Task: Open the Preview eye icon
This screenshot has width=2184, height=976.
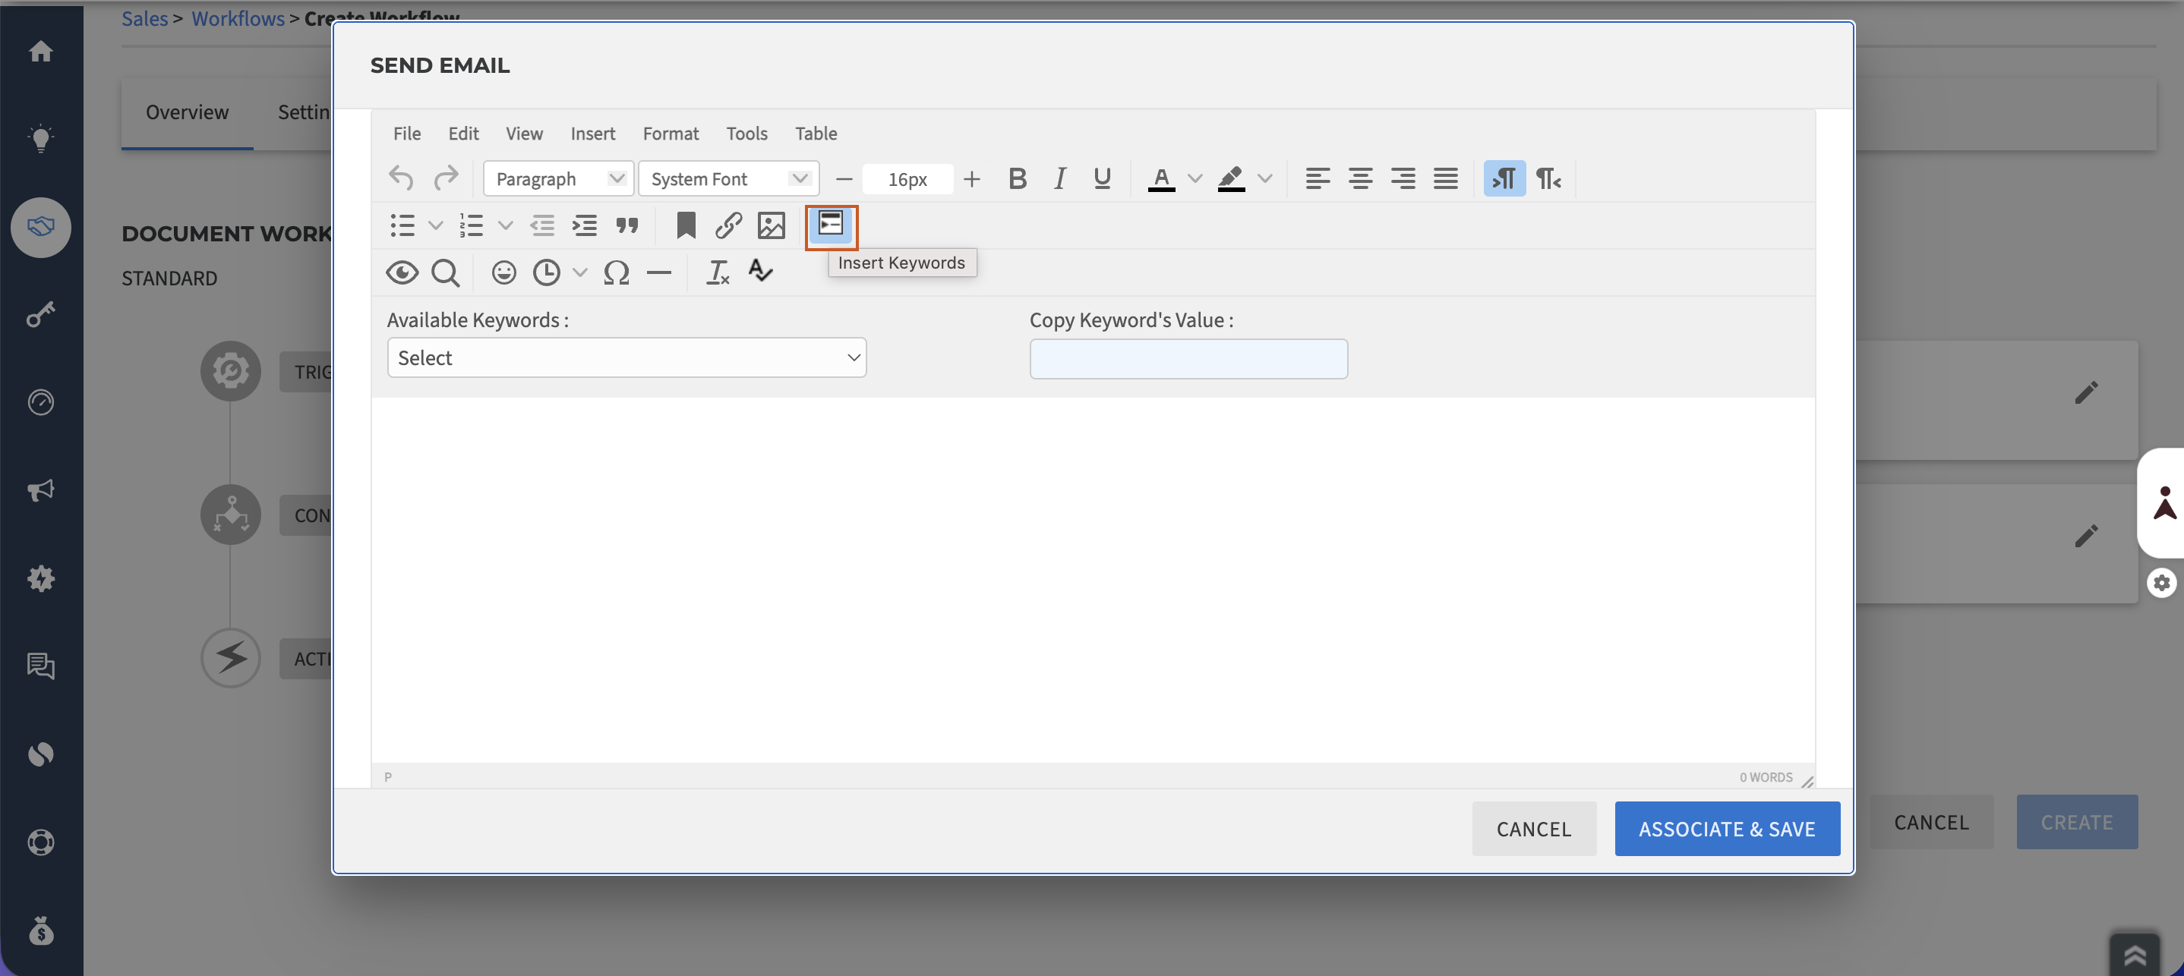Action: point(402,272)
